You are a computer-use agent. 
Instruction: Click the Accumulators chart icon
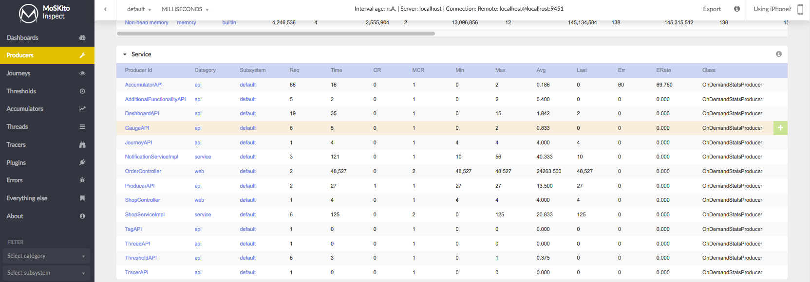(x=82, y=109)
